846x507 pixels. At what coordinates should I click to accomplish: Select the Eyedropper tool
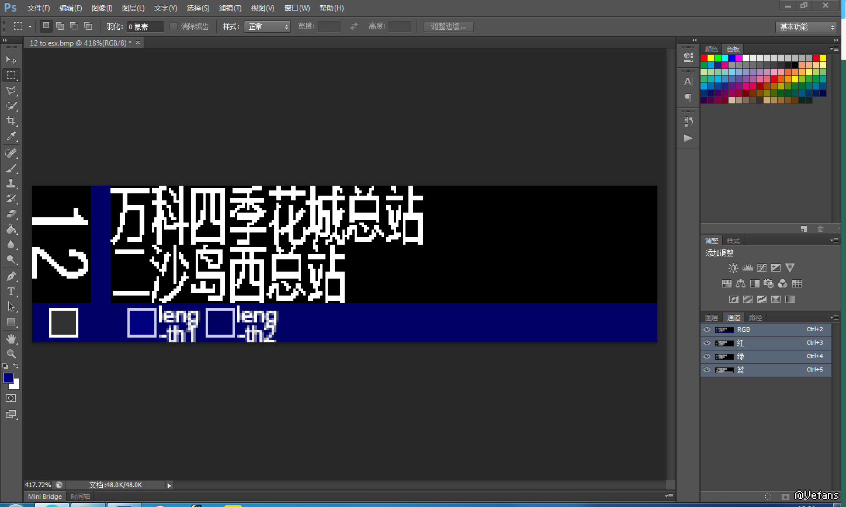tap(11, 136)
